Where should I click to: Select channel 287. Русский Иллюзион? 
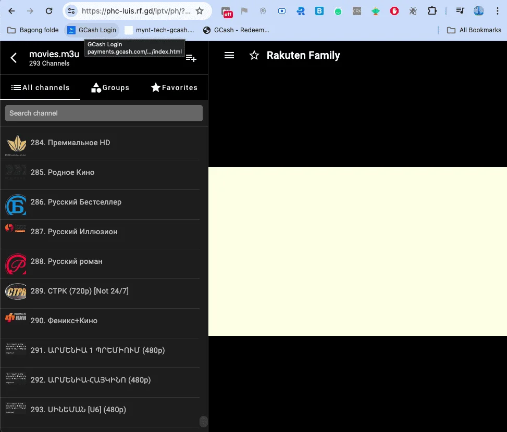[x=100, y=234]
